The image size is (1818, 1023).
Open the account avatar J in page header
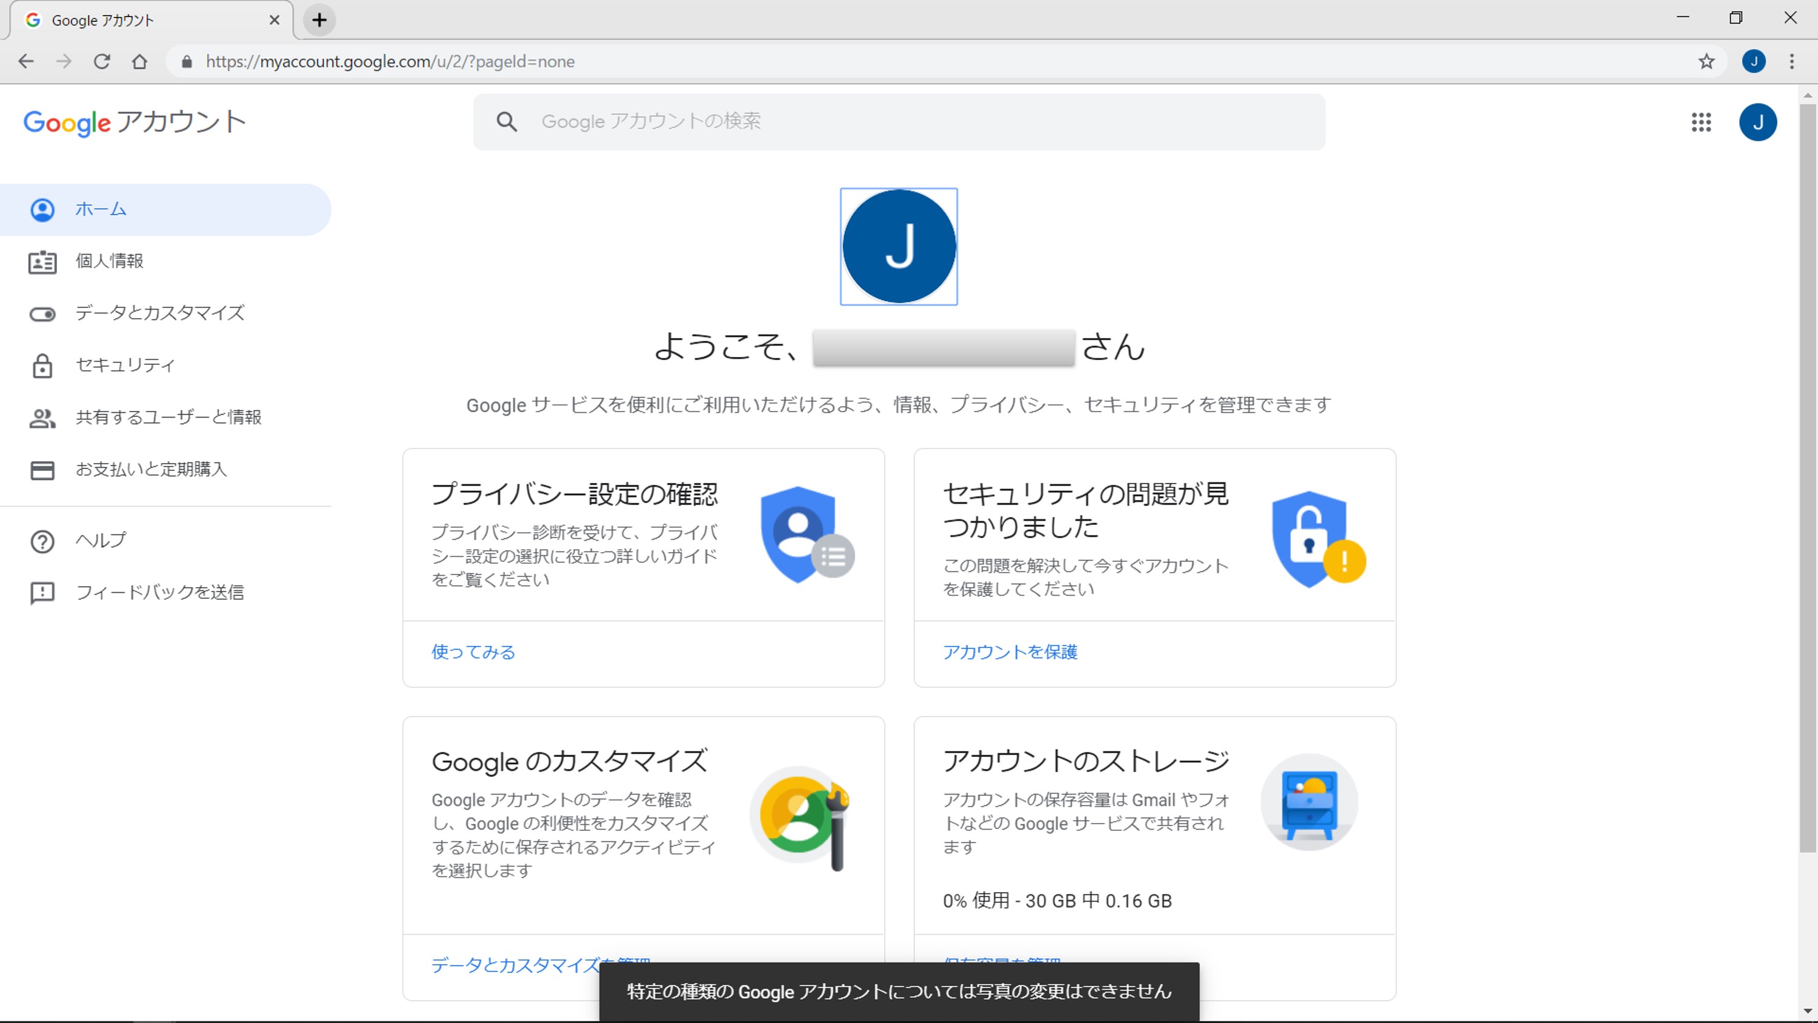coord(1758,122)
